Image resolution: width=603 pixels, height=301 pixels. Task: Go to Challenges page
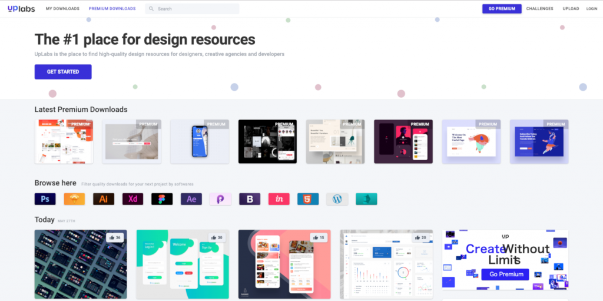[x=539, y=8]
